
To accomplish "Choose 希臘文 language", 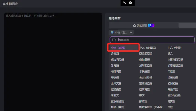I will [115, 95].
